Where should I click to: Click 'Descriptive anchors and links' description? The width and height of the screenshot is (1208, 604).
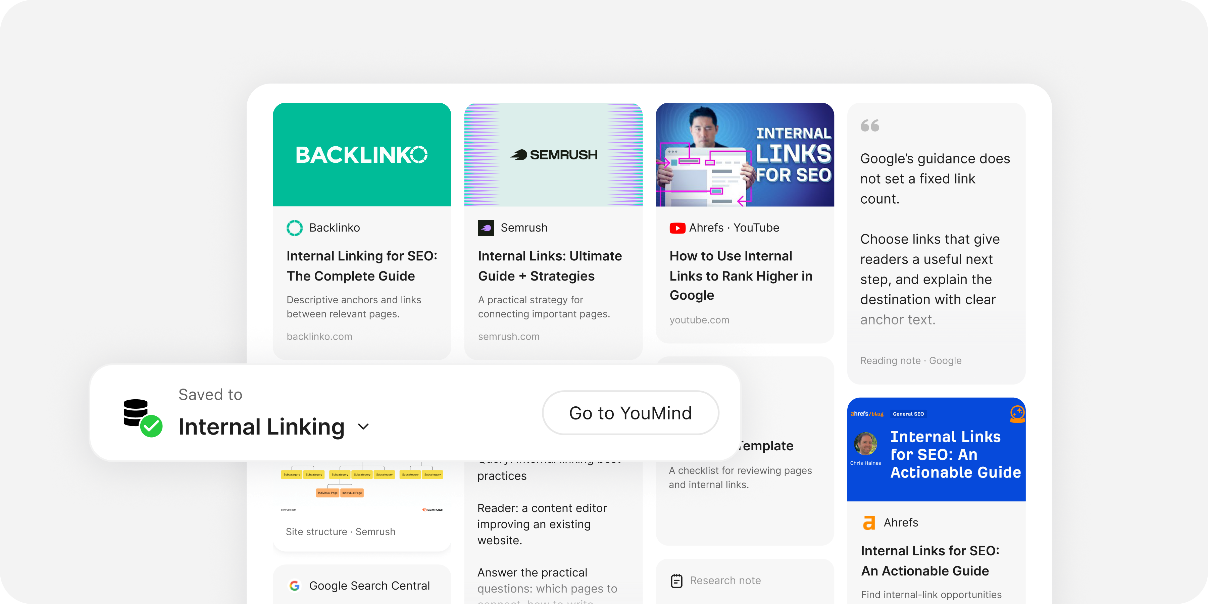[x=354, y=307]
